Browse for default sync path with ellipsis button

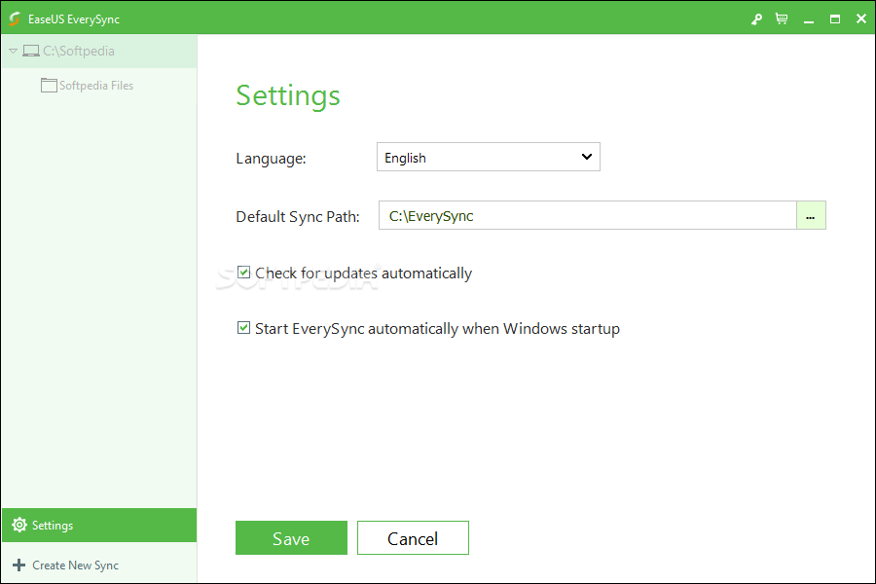(811, 216)
